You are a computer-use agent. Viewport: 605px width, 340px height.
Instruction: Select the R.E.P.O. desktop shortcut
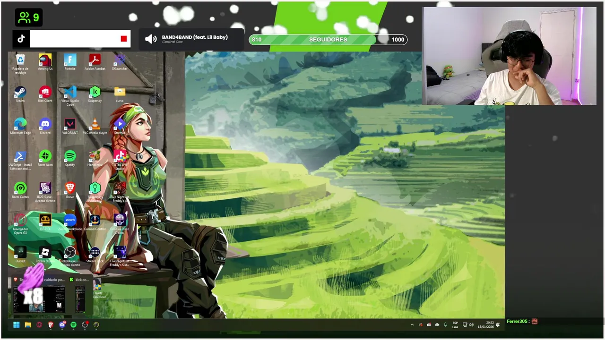(45, 223)
